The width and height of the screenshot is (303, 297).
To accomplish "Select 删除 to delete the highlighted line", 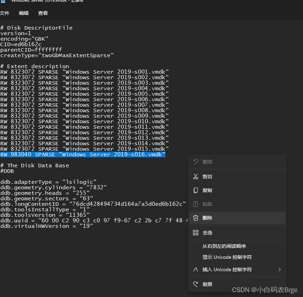I will click(x=237, y=218).
